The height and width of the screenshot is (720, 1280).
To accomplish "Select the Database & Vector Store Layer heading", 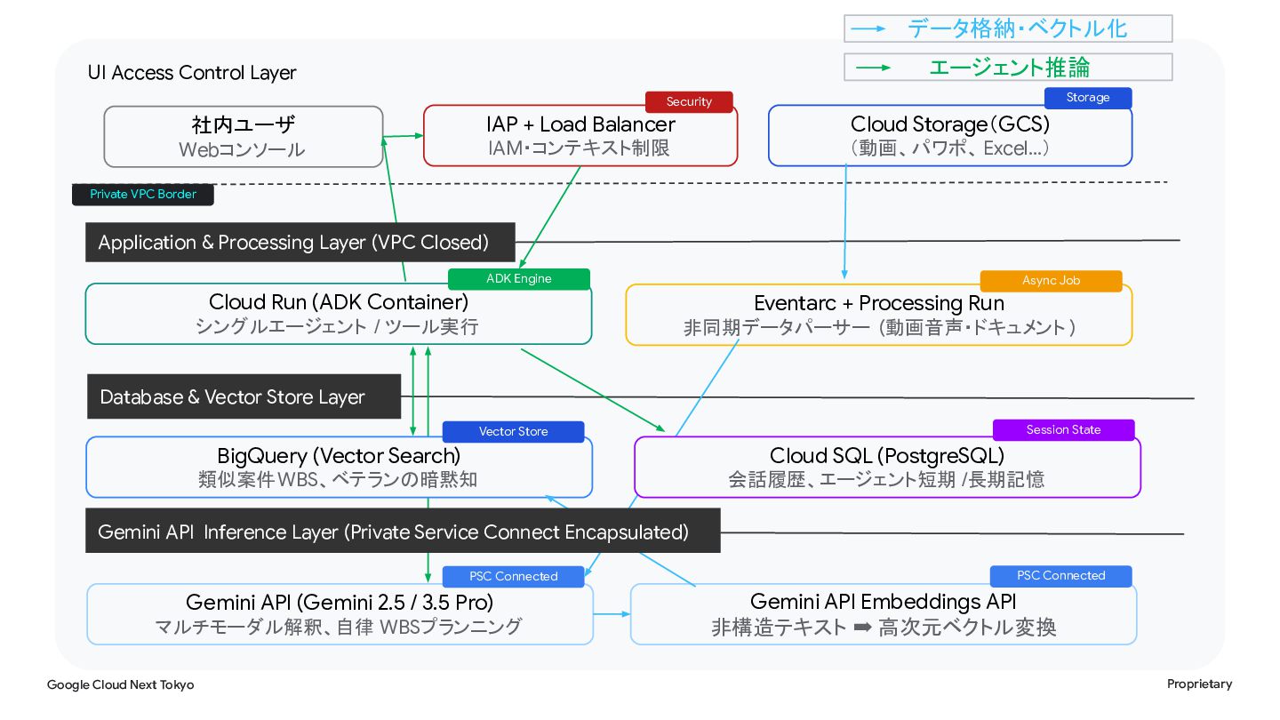I will tap(244, 396).
